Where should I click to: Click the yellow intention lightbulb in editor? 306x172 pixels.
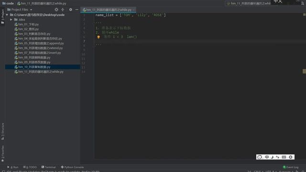click(x=98, y=37)
